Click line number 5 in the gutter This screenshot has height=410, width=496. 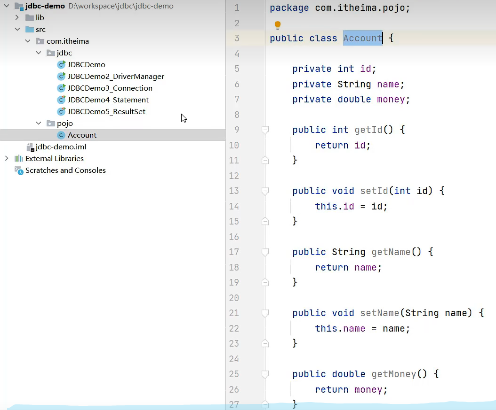237,69
